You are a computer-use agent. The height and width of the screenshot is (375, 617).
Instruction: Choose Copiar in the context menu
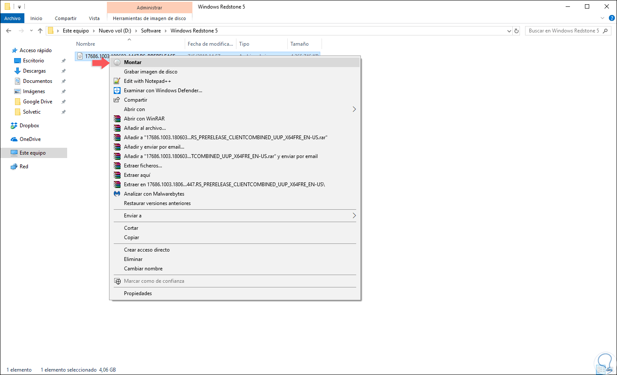pos(235,237)
